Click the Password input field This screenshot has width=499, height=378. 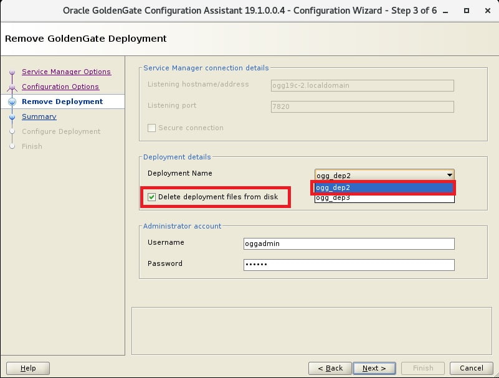(x=349, y=265)
